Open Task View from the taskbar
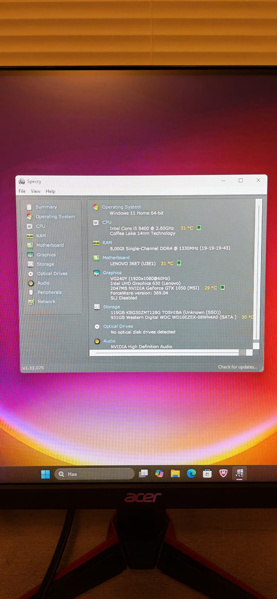This screenshot has width=277, height=599. pyautogui.click(x=143, y=473)
